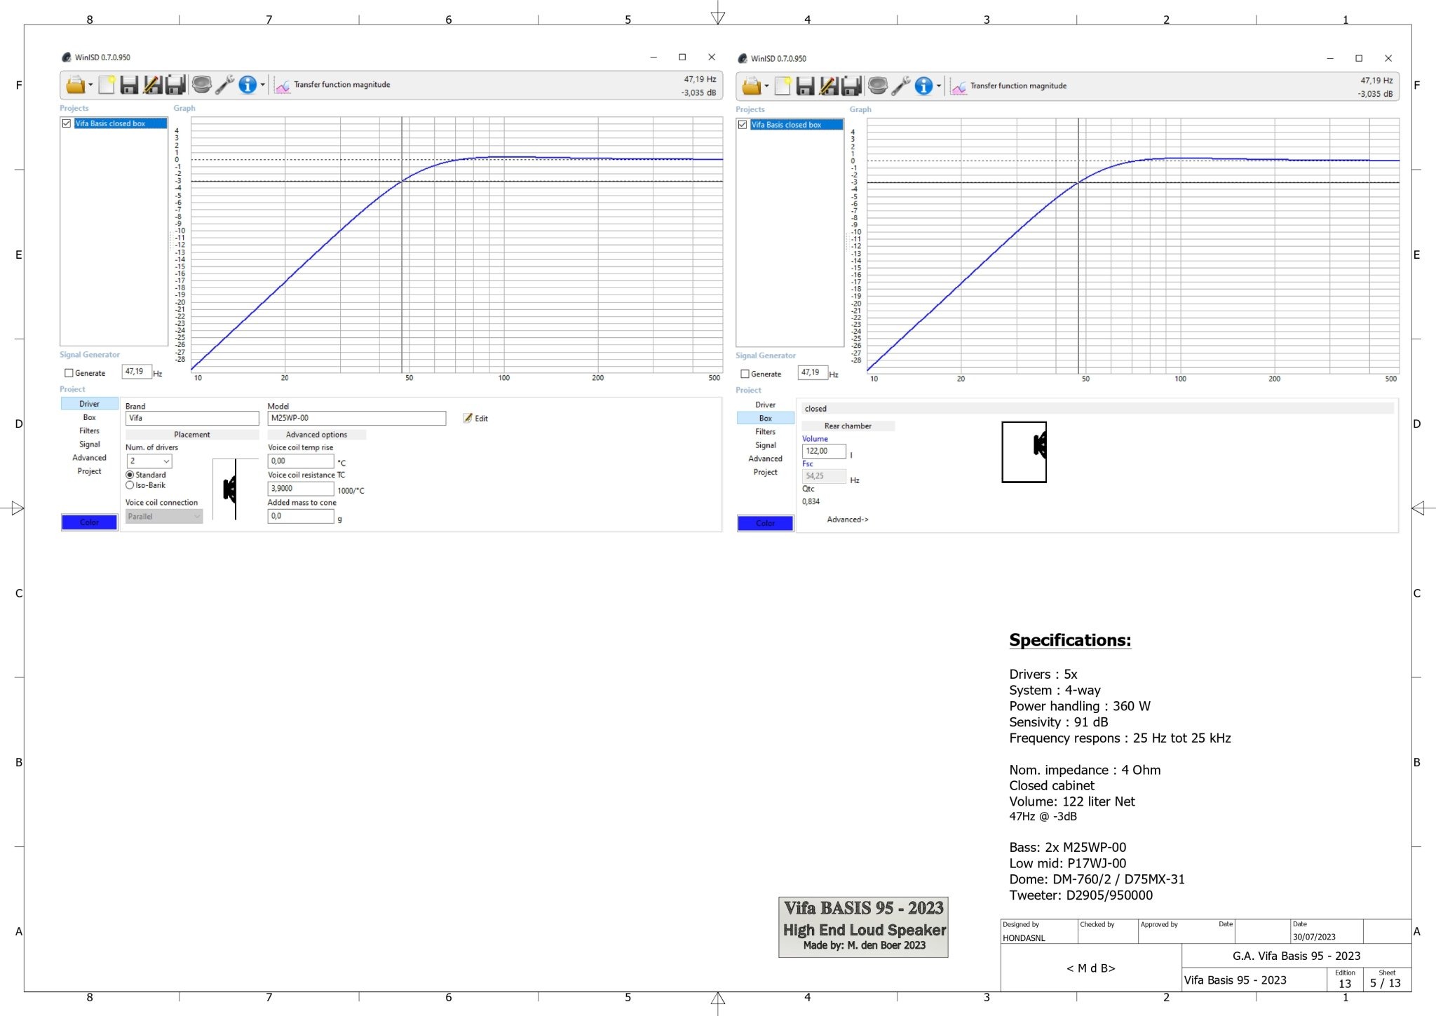
Task: Click blue info icon in right window
Action: pyautogui.click(x=923, y=86)
